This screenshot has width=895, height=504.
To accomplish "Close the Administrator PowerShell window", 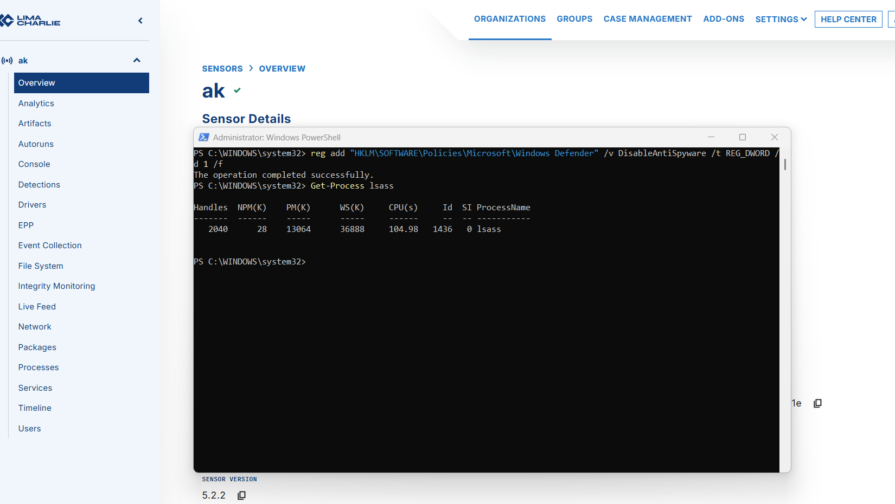I will point(775,138).
